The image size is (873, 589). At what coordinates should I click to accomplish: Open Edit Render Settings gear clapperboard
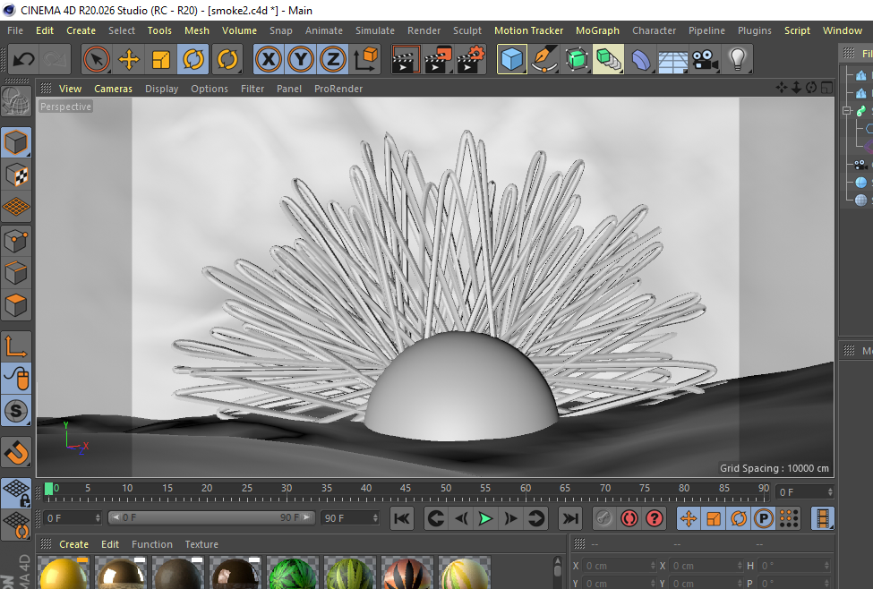pos(471,59)
